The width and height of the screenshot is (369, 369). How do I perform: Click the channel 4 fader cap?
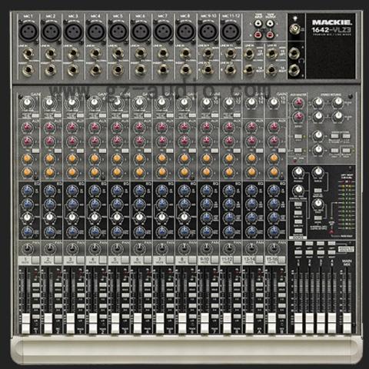pos(93,323)
